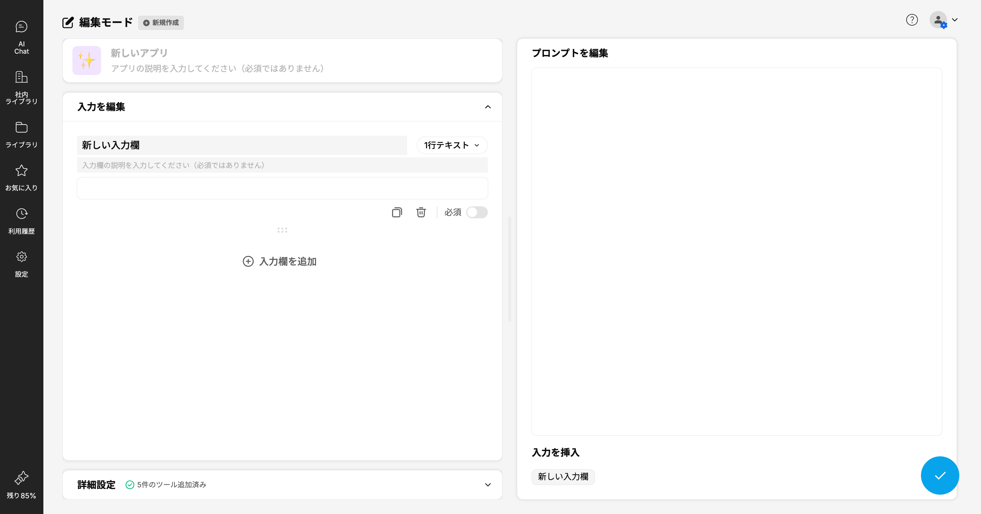Click 入力欄を追加 add field button
This screenshot has width=981, height=514.
click(x=280, y=261)
